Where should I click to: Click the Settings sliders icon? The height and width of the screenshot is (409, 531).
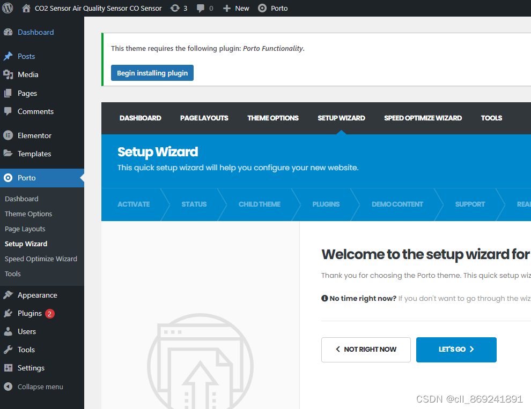(x=8, y=368)
